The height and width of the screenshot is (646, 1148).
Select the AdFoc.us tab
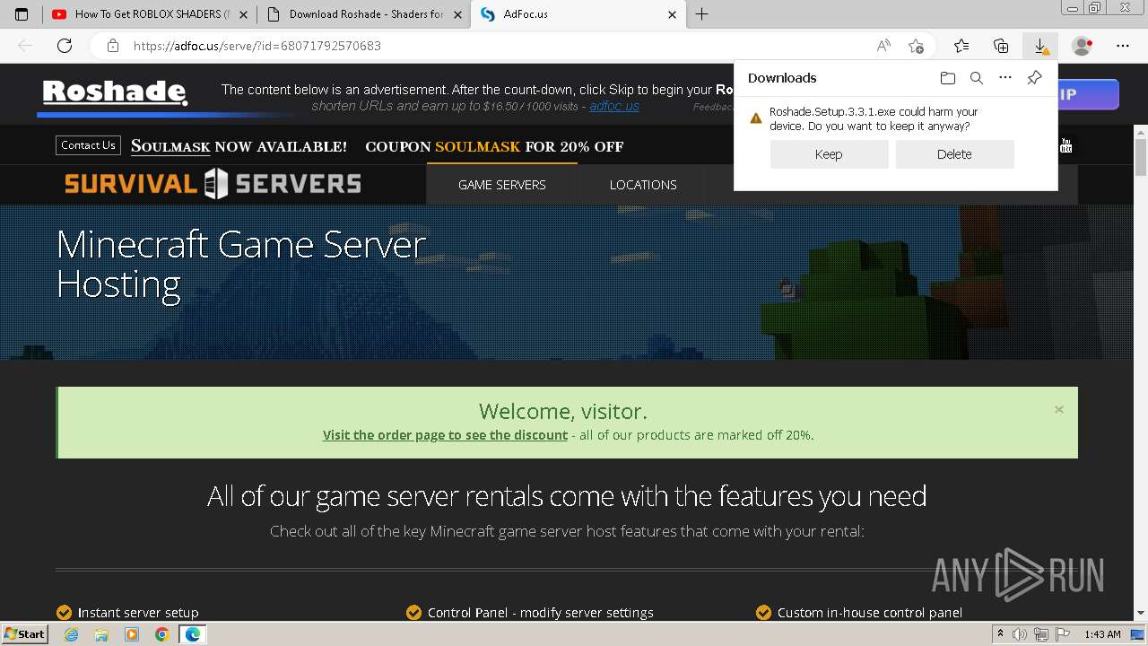pos(578,14)
